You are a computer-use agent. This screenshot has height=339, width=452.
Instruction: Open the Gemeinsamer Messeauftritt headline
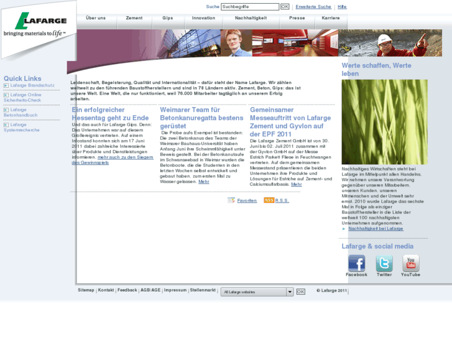(290, 122)
